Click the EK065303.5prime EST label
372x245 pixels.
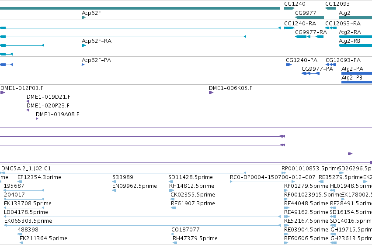click(28, 221)
